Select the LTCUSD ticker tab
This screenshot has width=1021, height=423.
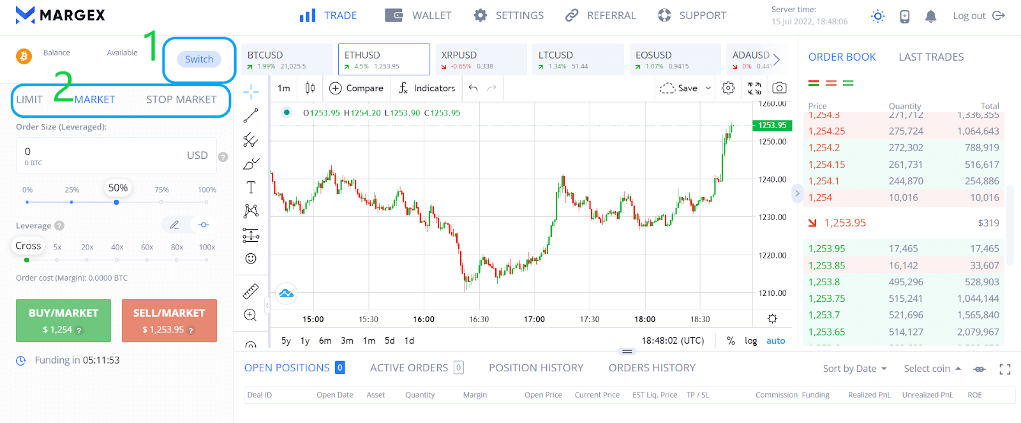point(578,59)
